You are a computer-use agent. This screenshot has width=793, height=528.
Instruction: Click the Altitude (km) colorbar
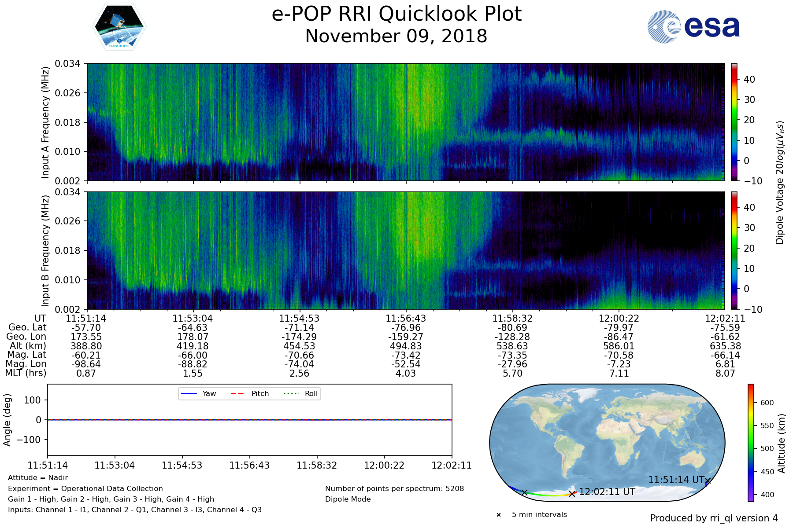coord(751,442)
